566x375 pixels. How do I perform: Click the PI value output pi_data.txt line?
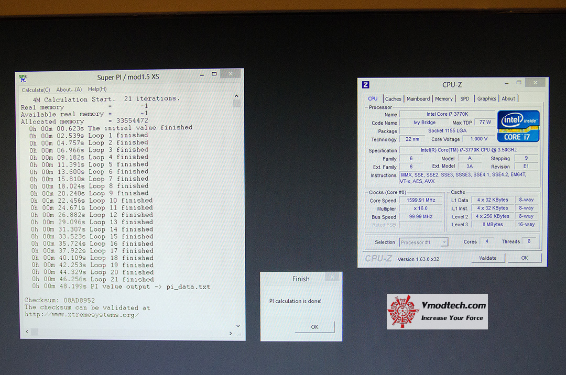pyautogui.click(x=121, y=286)
